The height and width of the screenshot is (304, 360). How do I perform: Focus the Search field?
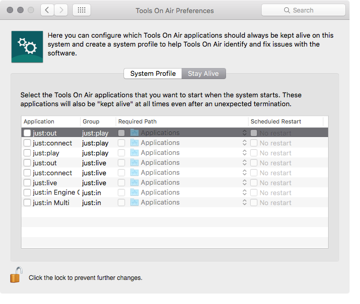[x=303, y=10]
